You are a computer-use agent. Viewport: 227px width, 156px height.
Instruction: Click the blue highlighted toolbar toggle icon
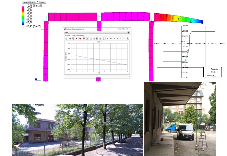(107, 39)
